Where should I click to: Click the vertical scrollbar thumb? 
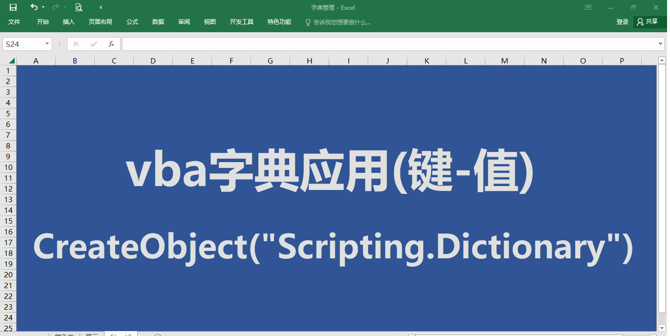click(662, 189)
